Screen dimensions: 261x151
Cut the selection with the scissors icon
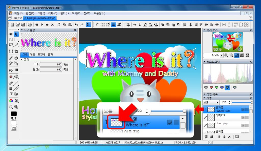point(59,25)
